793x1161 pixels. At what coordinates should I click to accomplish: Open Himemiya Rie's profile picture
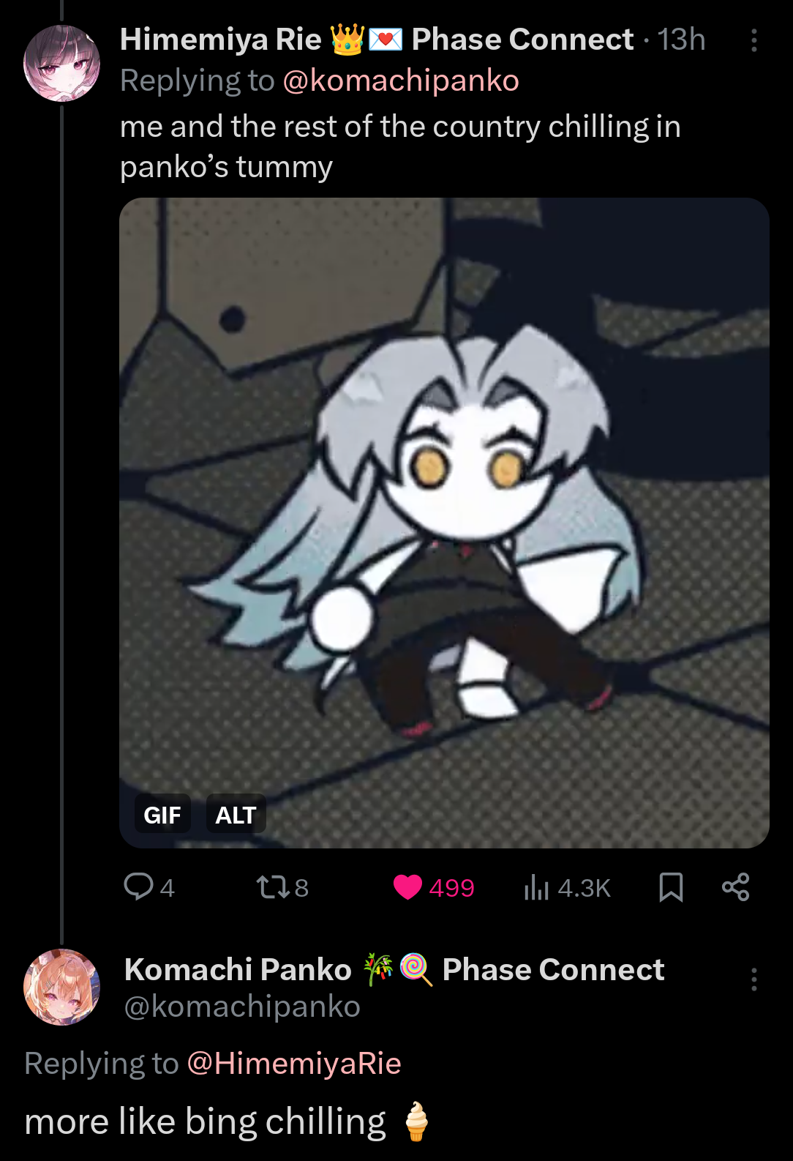click(x=61, y=63)
